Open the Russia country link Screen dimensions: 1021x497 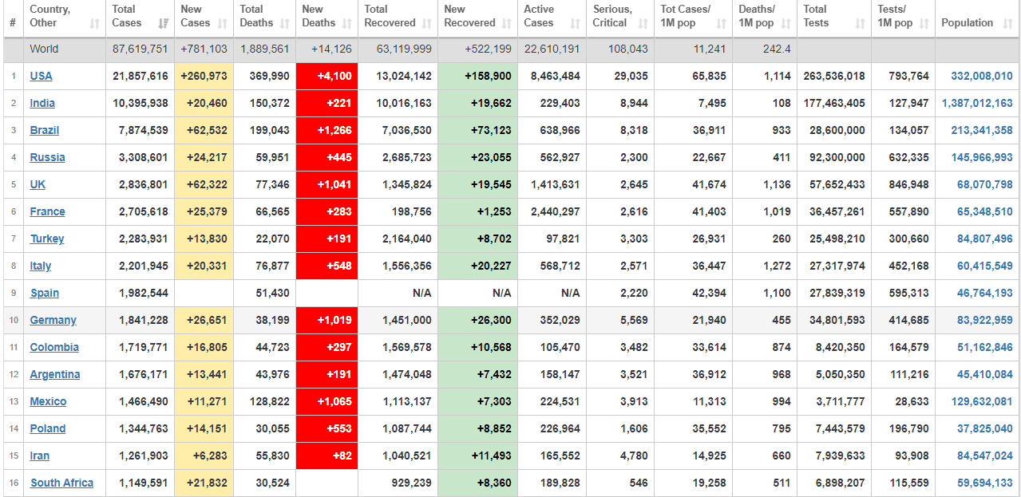(48, 158)
